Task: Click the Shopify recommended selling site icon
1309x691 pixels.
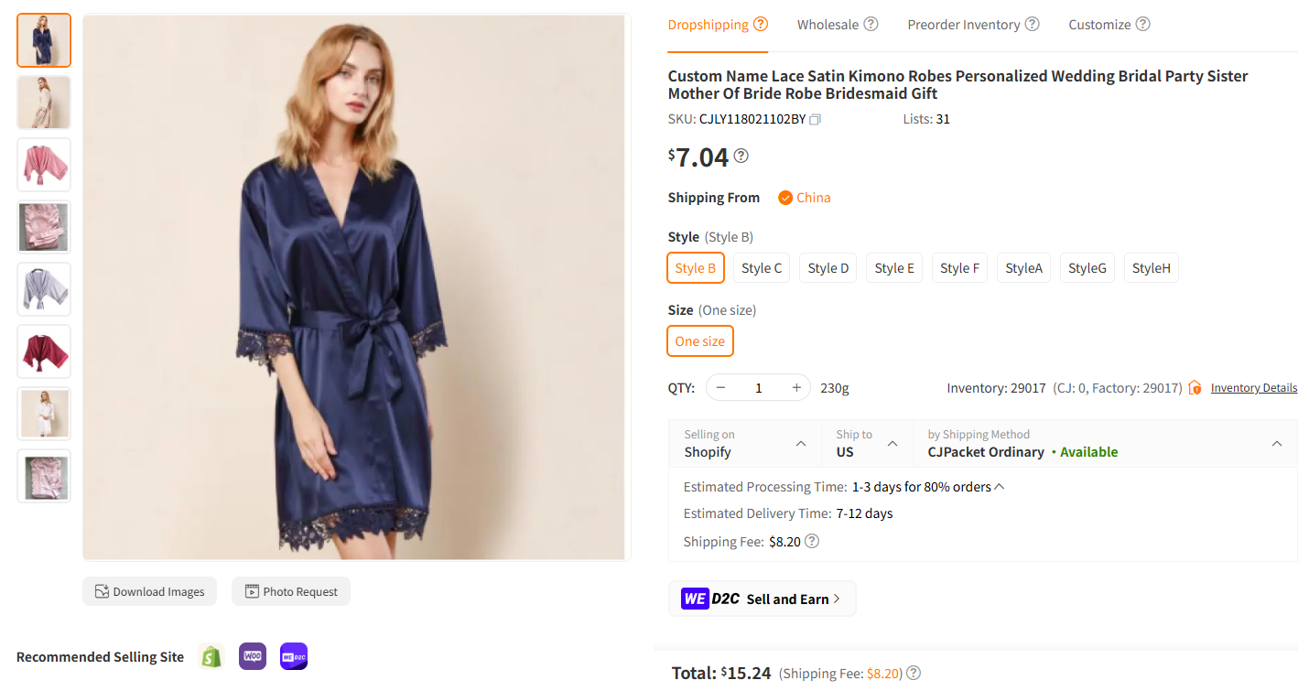Action: (x=211, y=656)
